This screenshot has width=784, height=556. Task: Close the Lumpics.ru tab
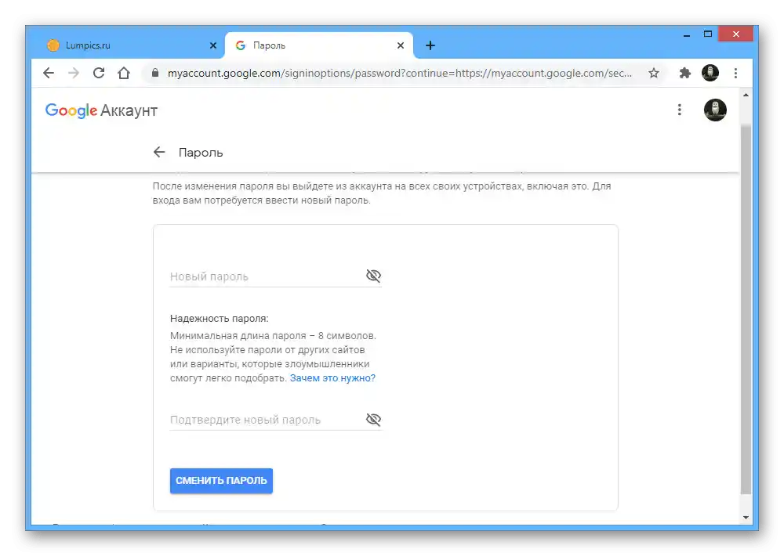(x=213, y=45)
